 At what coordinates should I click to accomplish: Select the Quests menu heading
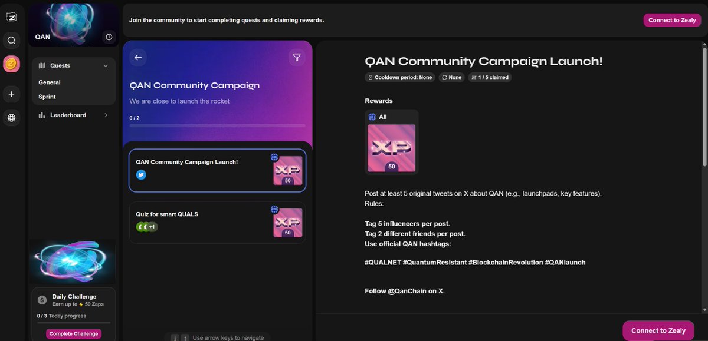(x=60, y=66)
